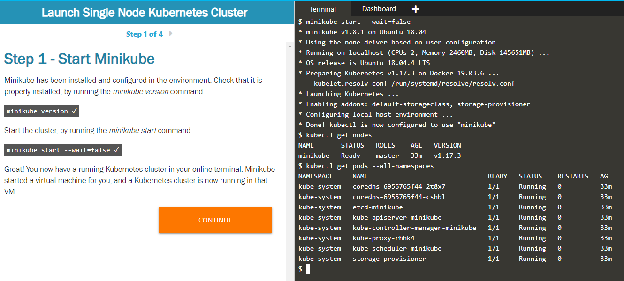Click 'Configuring local host environment' line
The image size is (624, 281).
coord(376,114)
